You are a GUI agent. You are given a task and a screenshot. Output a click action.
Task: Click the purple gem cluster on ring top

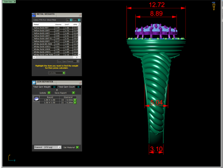(x=156, y=30)
